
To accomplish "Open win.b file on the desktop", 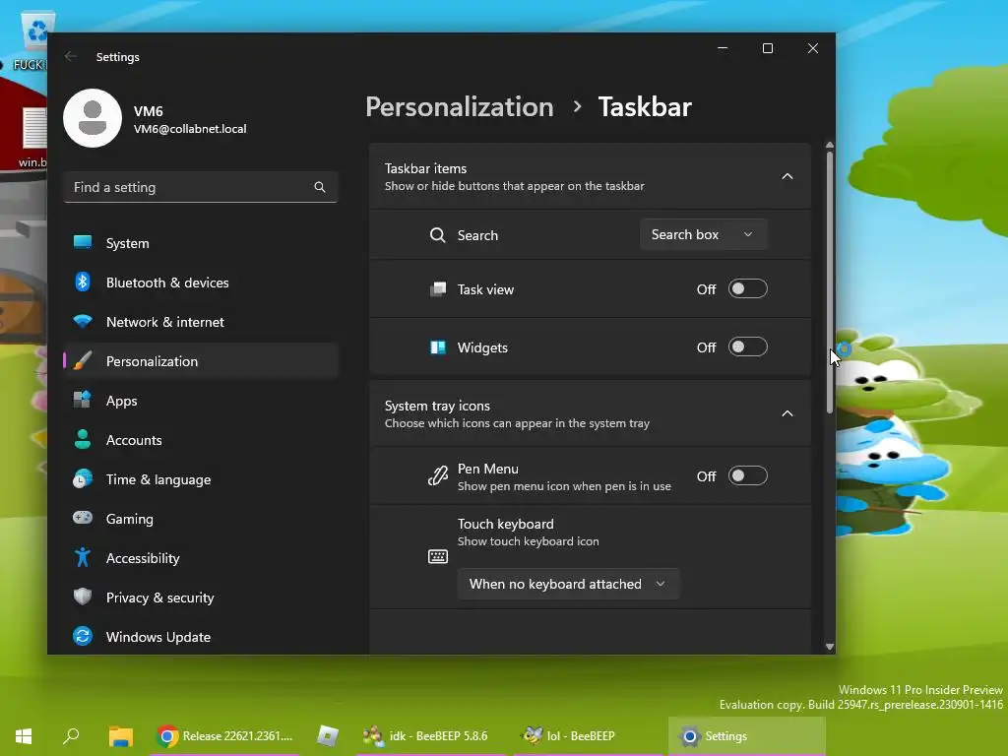I will [32, 137].
